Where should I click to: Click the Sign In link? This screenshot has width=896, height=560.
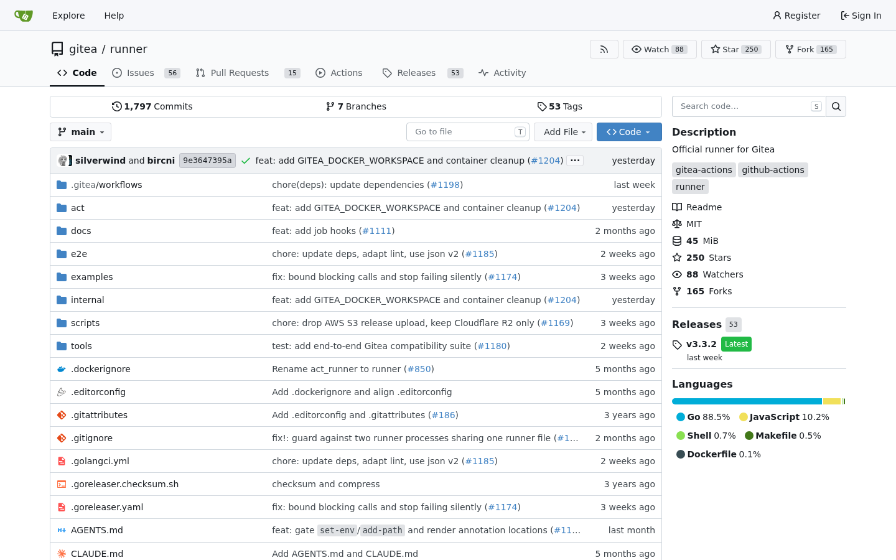(861, 16)
